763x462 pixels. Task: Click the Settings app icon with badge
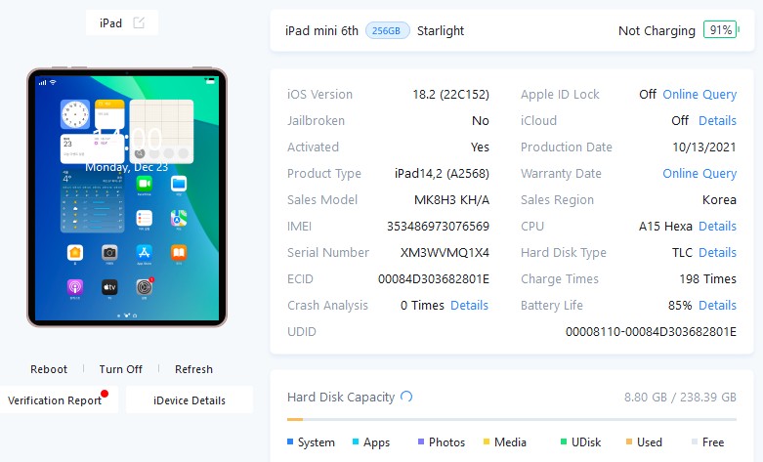(145, 287)
